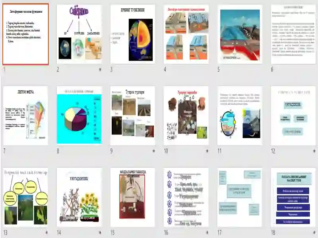
Task: Click the transition star icon under slide 18
Action: pos(314,232)
